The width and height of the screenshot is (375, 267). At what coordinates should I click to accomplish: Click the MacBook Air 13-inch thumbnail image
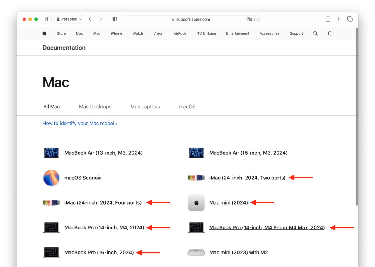(x=51, y=153)
